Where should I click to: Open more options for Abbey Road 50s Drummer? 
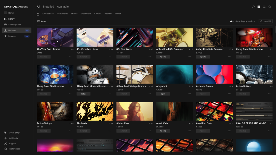190,57
